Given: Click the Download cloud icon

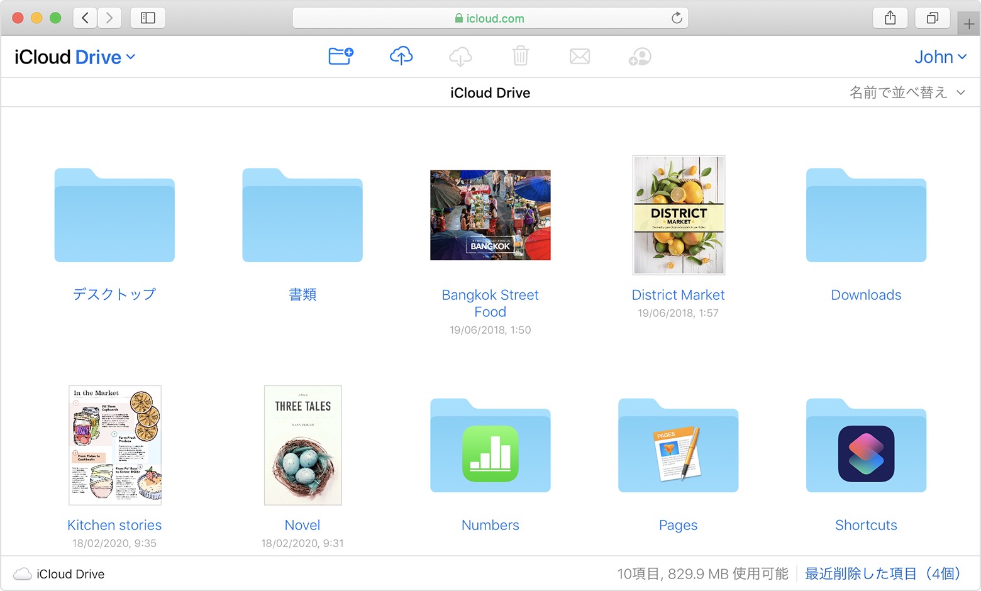Looking at the screenshot, I should 460,57.
